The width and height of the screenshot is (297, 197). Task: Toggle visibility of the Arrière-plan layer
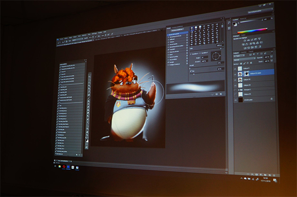point(236,100)
